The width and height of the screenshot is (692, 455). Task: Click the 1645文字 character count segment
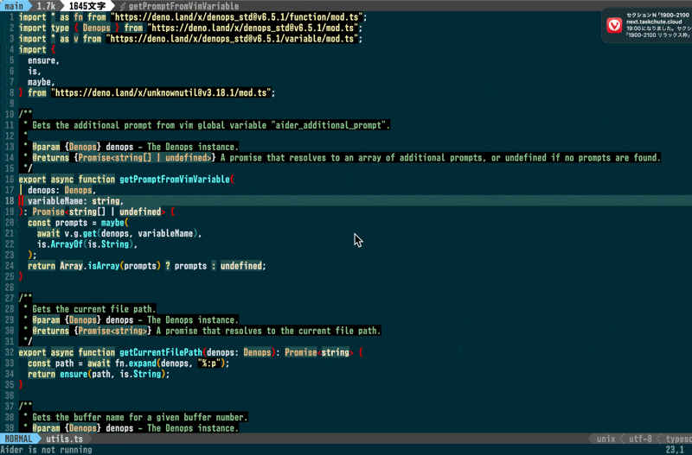click(87, 6)
